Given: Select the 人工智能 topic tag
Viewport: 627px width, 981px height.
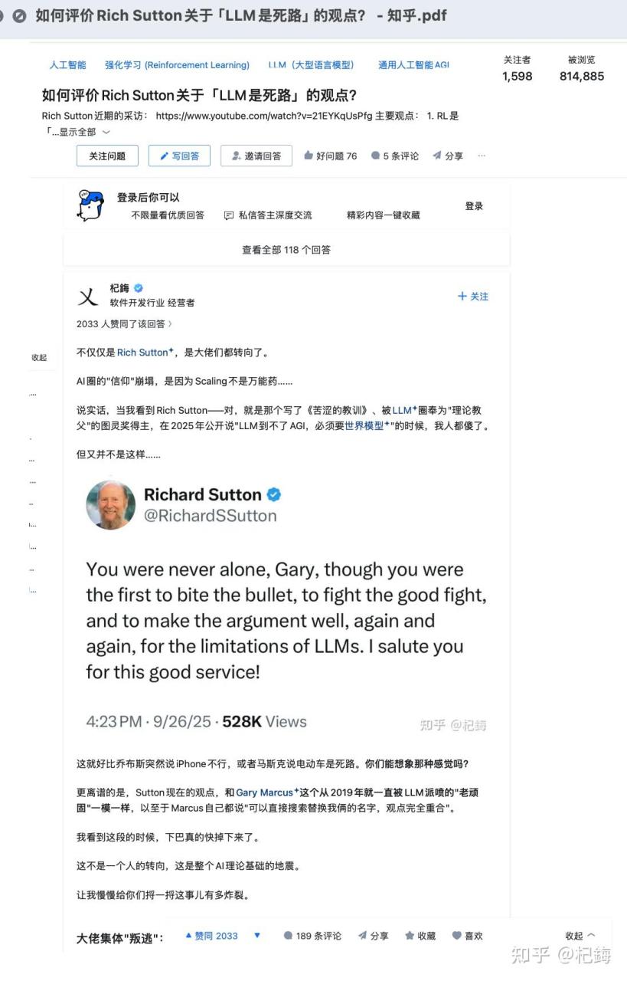Looking at the screenshot, I should [x=68, y=65].
